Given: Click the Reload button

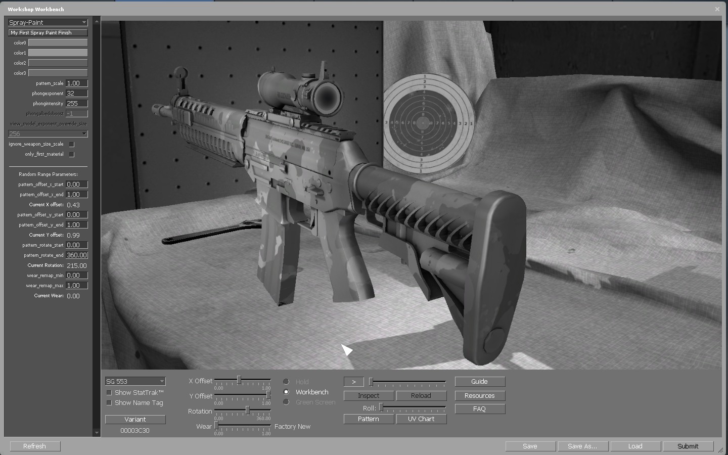Looking at the screenshot, I should (x=421, y=396).
